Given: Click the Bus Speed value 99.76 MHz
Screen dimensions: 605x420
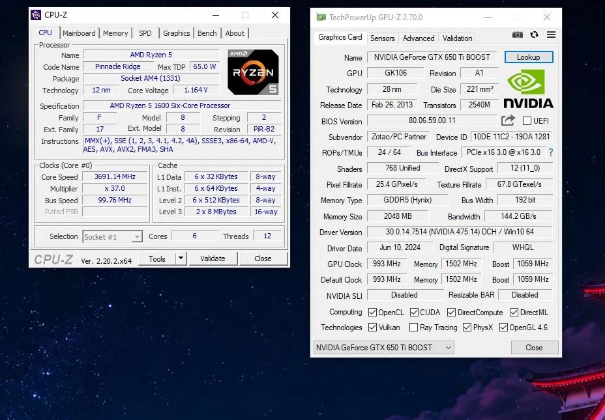Looking at the screenshot, I should (115, 200).
